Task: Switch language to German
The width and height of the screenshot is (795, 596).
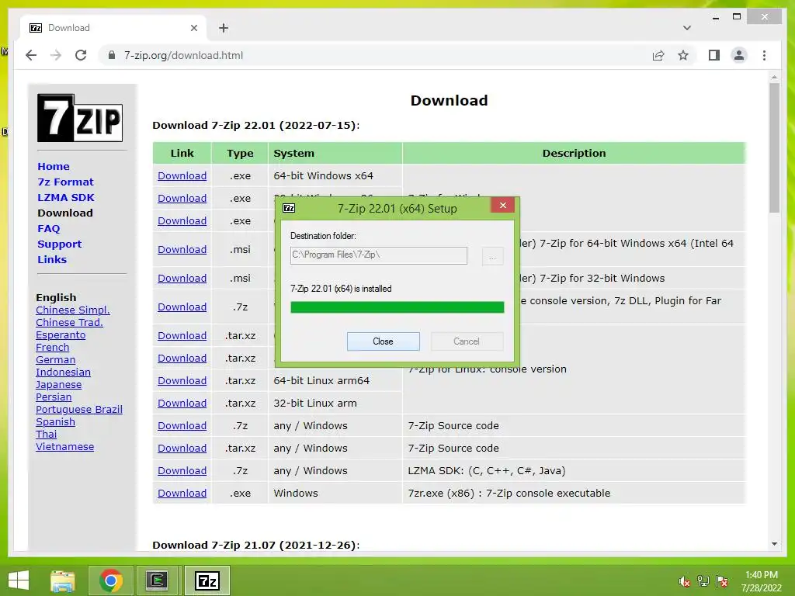Action: pyautogui.click(x=56, y=359)
